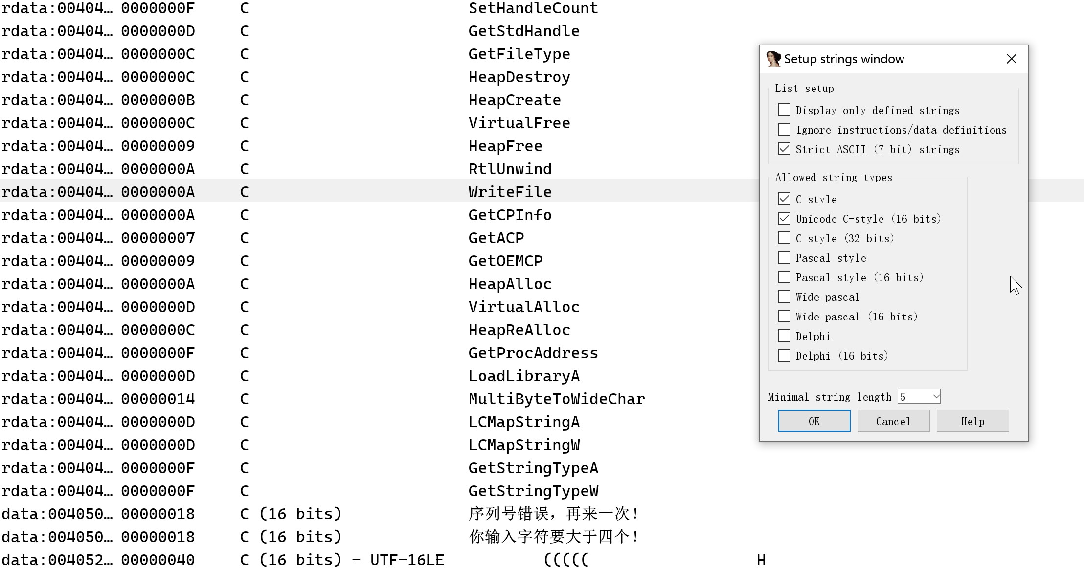
Task: Open Help for strings setup
Action: click(972, 421)
